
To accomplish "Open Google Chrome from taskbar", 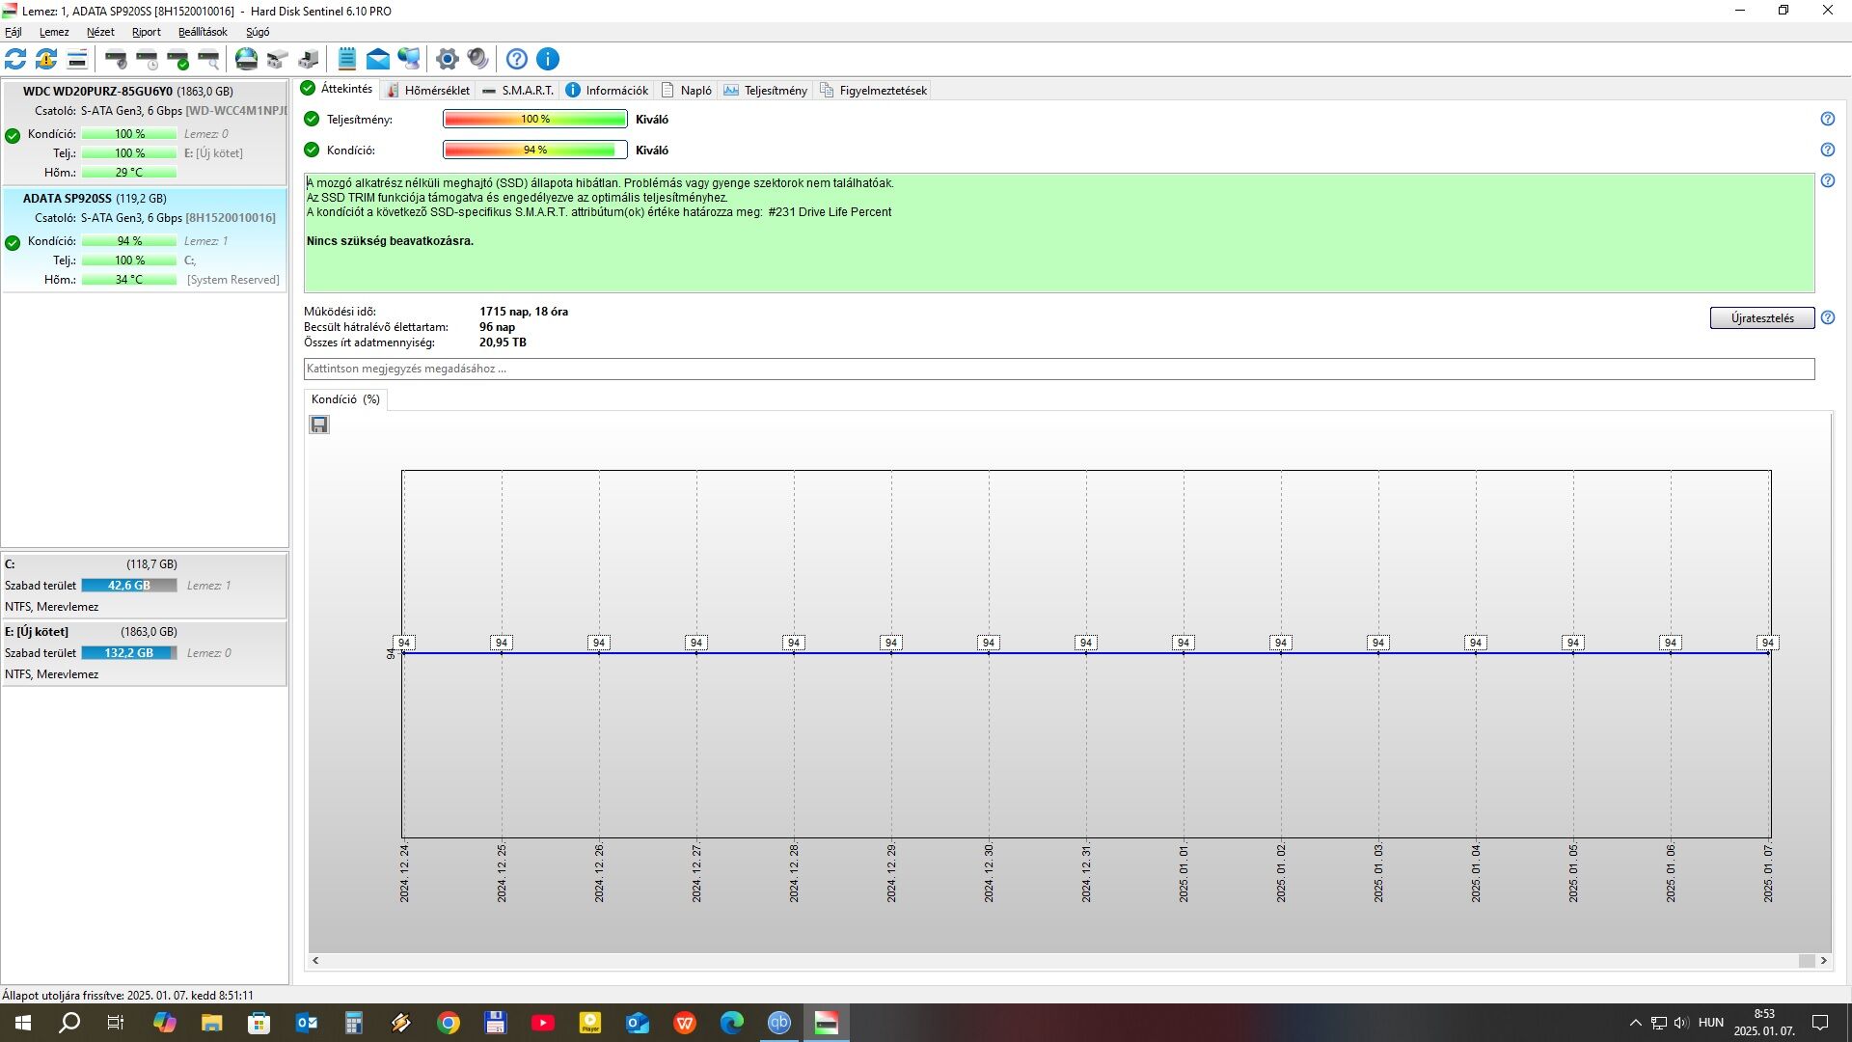I will [x=449, y=1023].
